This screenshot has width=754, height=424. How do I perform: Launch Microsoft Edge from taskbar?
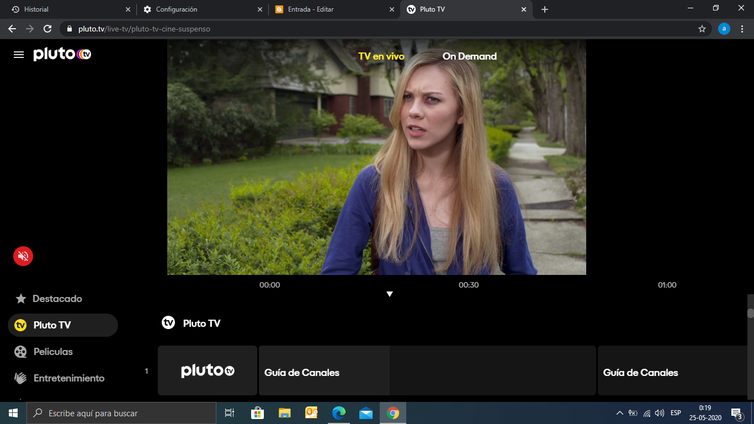point(338,413)
